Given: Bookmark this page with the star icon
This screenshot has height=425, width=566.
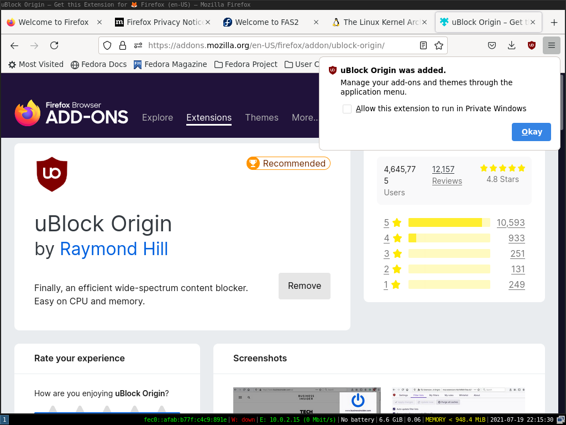Looking at the screenshot, I should [x=438, y=45].
